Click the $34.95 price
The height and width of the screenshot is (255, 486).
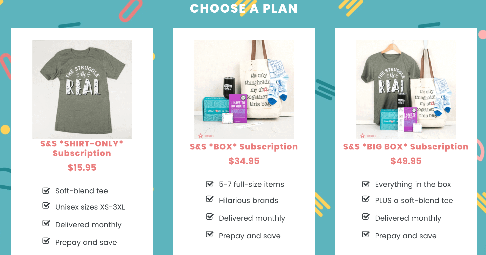click(x=244, y=161)
